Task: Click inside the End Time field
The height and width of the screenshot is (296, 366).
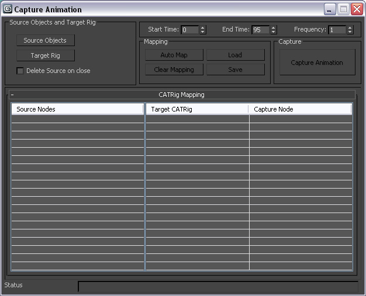Action: pos(261,30)
